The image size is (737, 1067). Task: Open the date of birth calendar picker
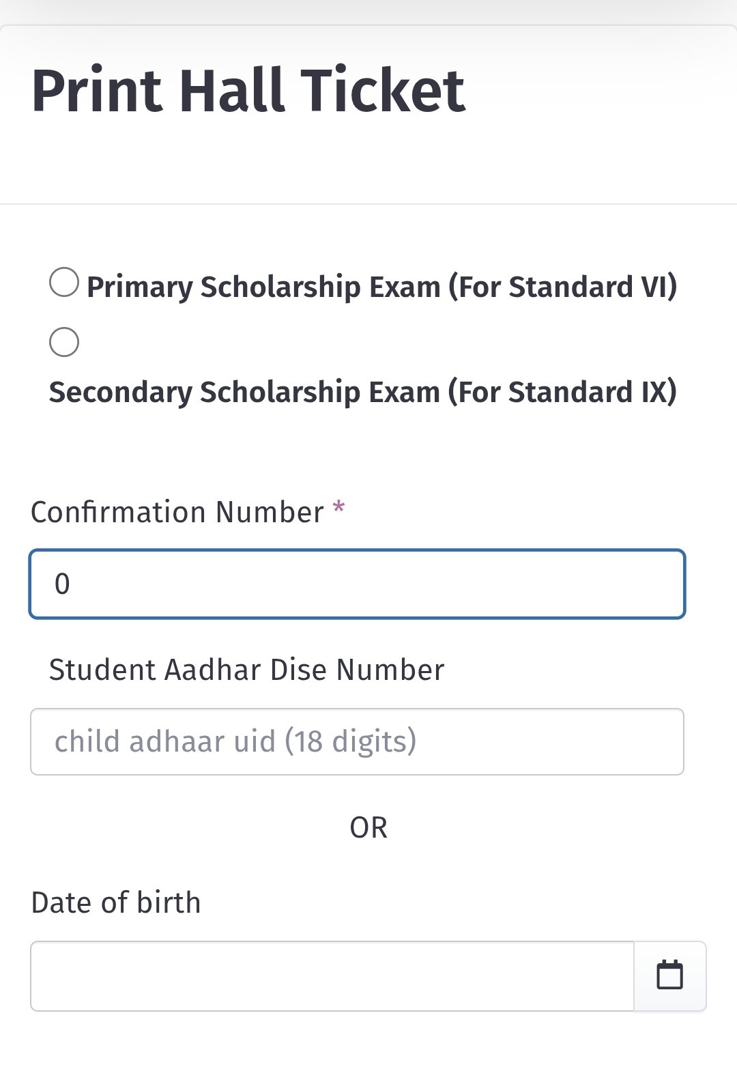(x=669, y=976)
